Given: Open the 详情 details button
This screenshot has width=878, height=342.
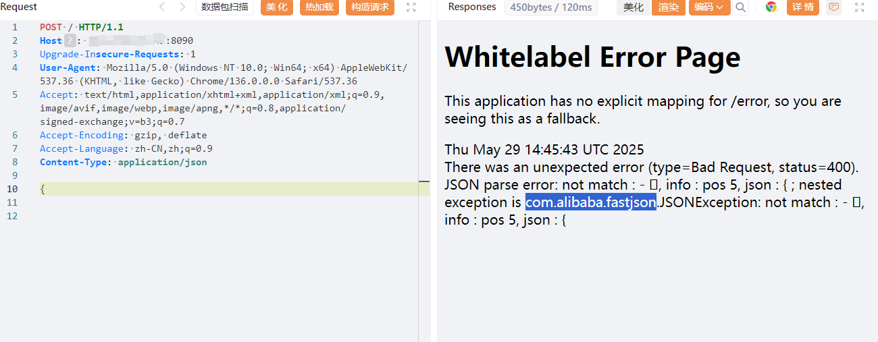Looking at the screenshot, I should pyautogui.click(x=803, y=7).
